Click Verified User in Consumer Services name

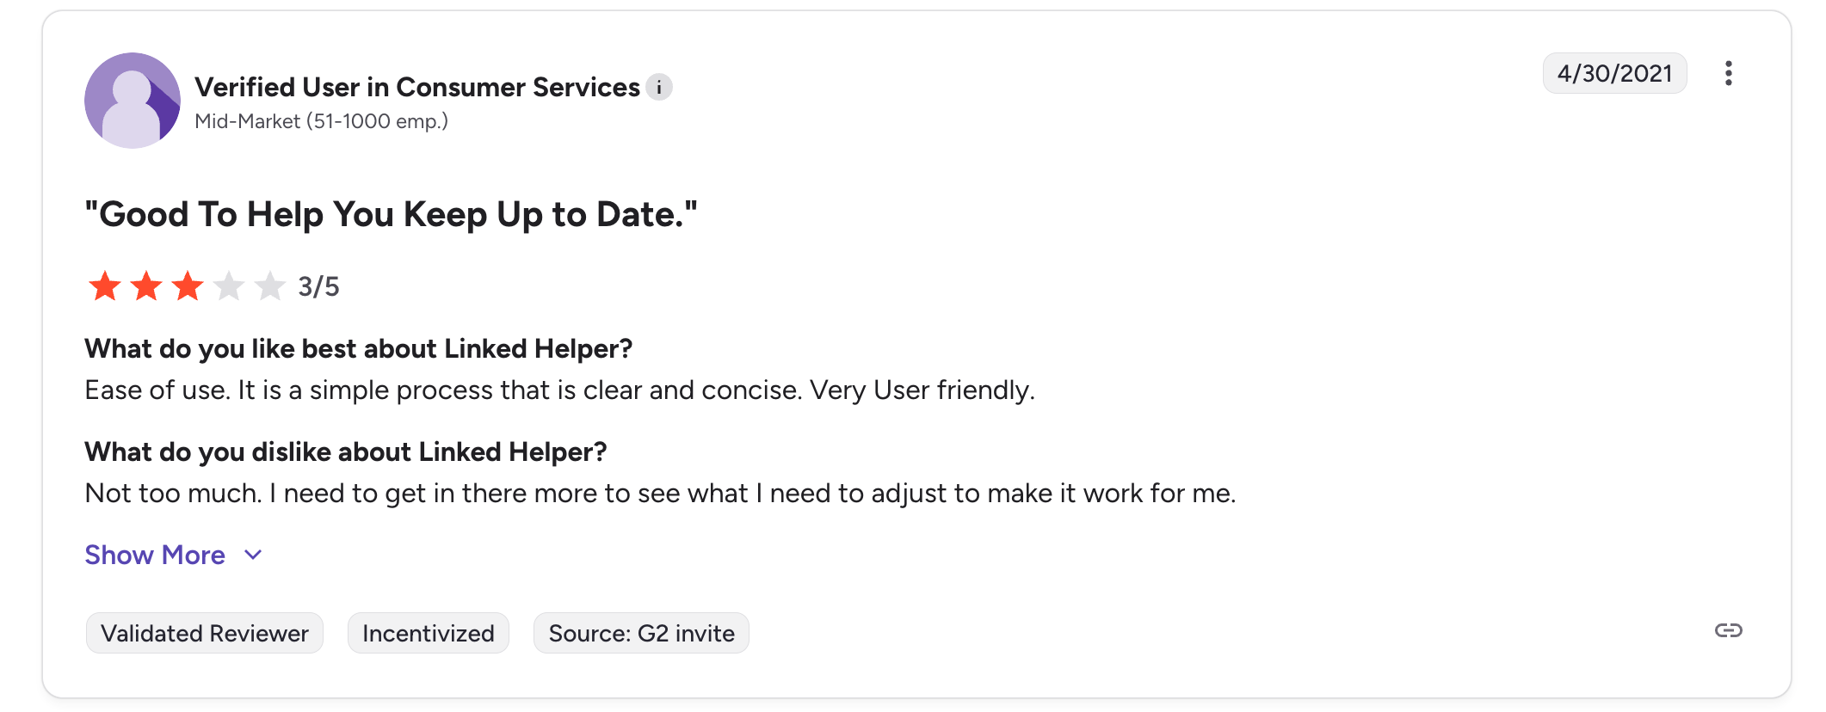[x=416, y=87]
